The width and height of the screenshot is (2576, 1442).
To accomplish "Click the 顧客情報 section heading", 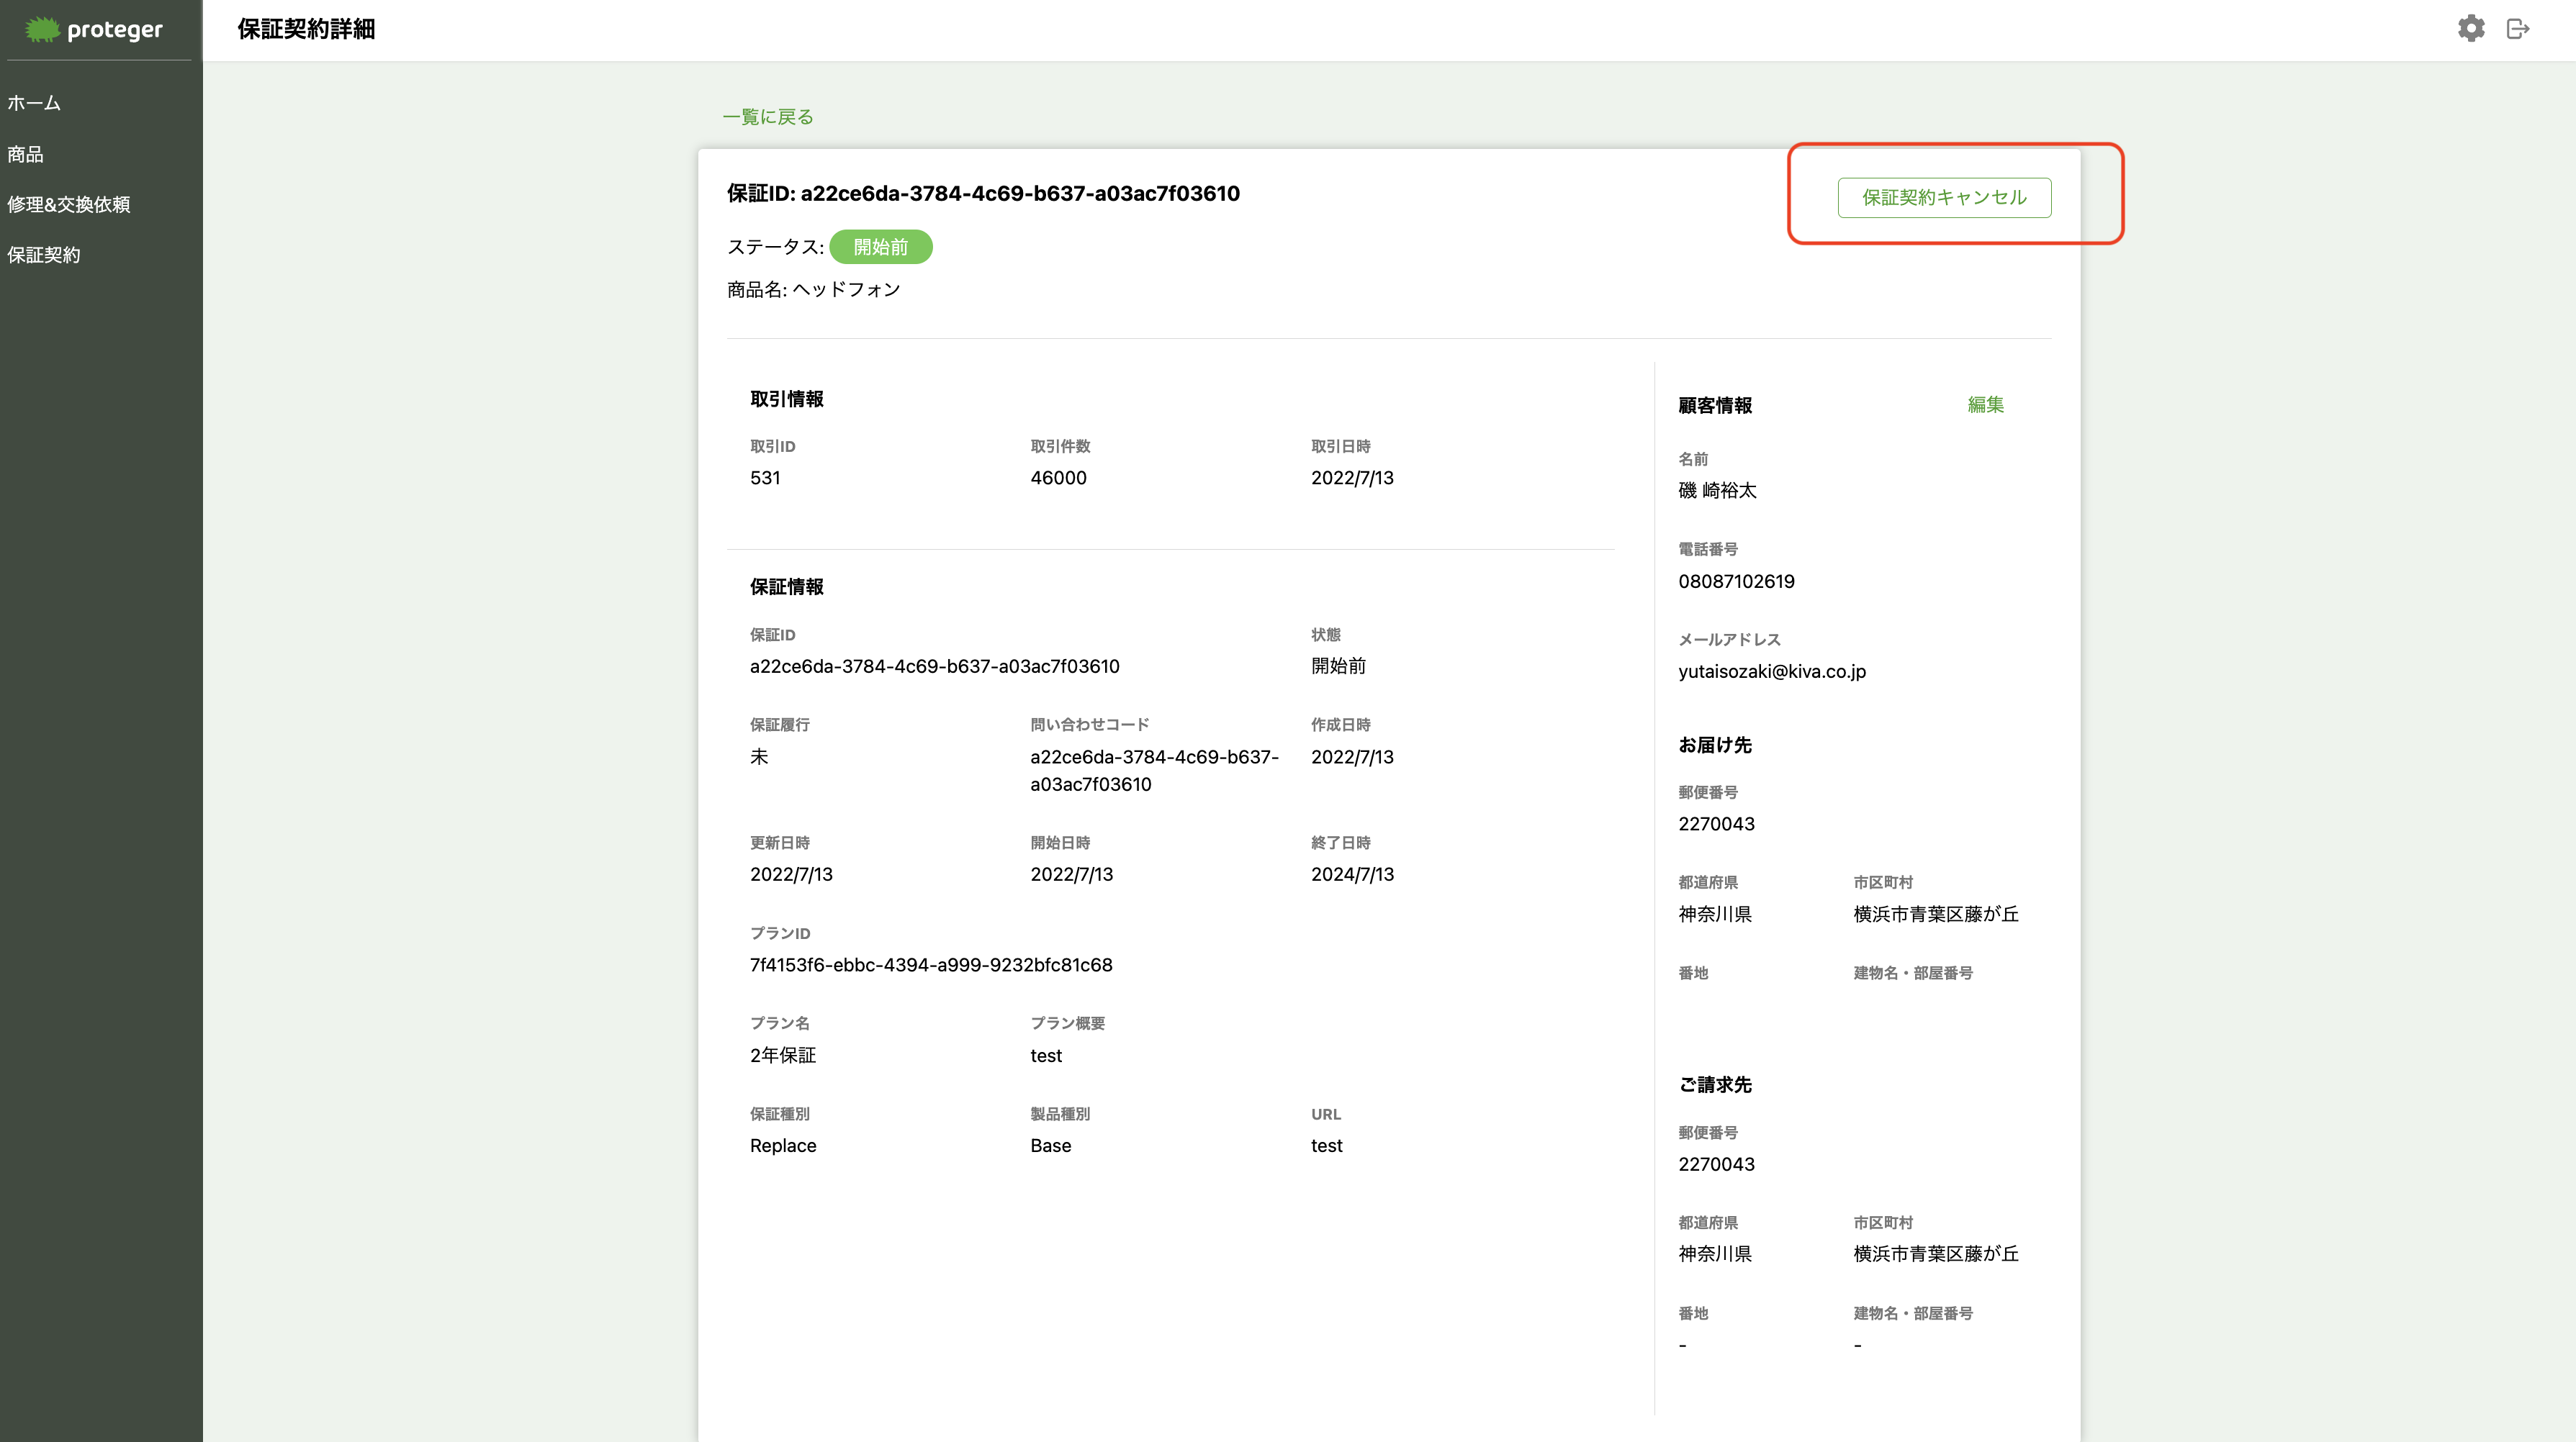I will click(1714, 406).
